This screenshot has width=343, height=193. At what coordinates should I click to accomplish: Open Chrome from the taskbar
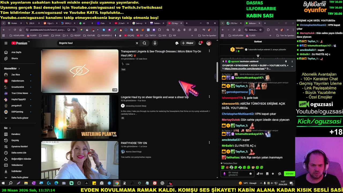click(x=117, y=183)
